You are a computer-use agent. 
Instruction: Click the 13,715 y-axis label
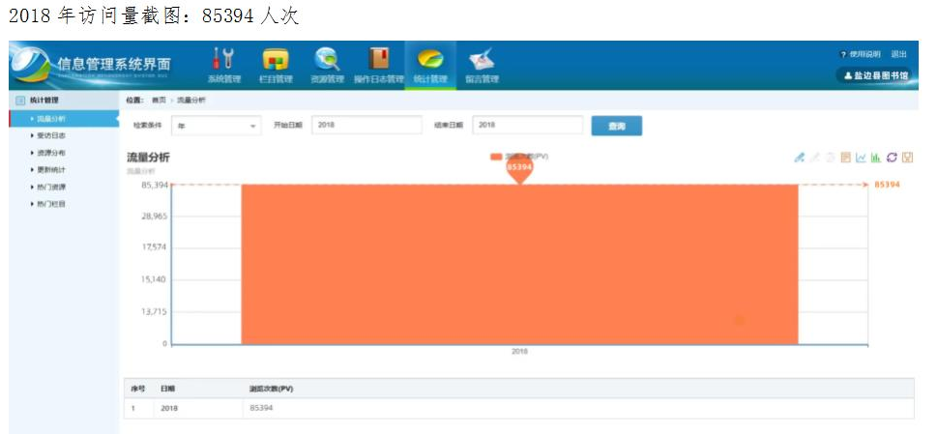click(155, 311)
